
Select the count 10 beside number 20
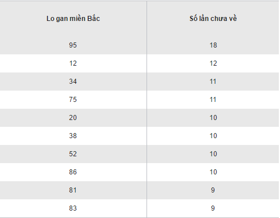pos(213,118)
